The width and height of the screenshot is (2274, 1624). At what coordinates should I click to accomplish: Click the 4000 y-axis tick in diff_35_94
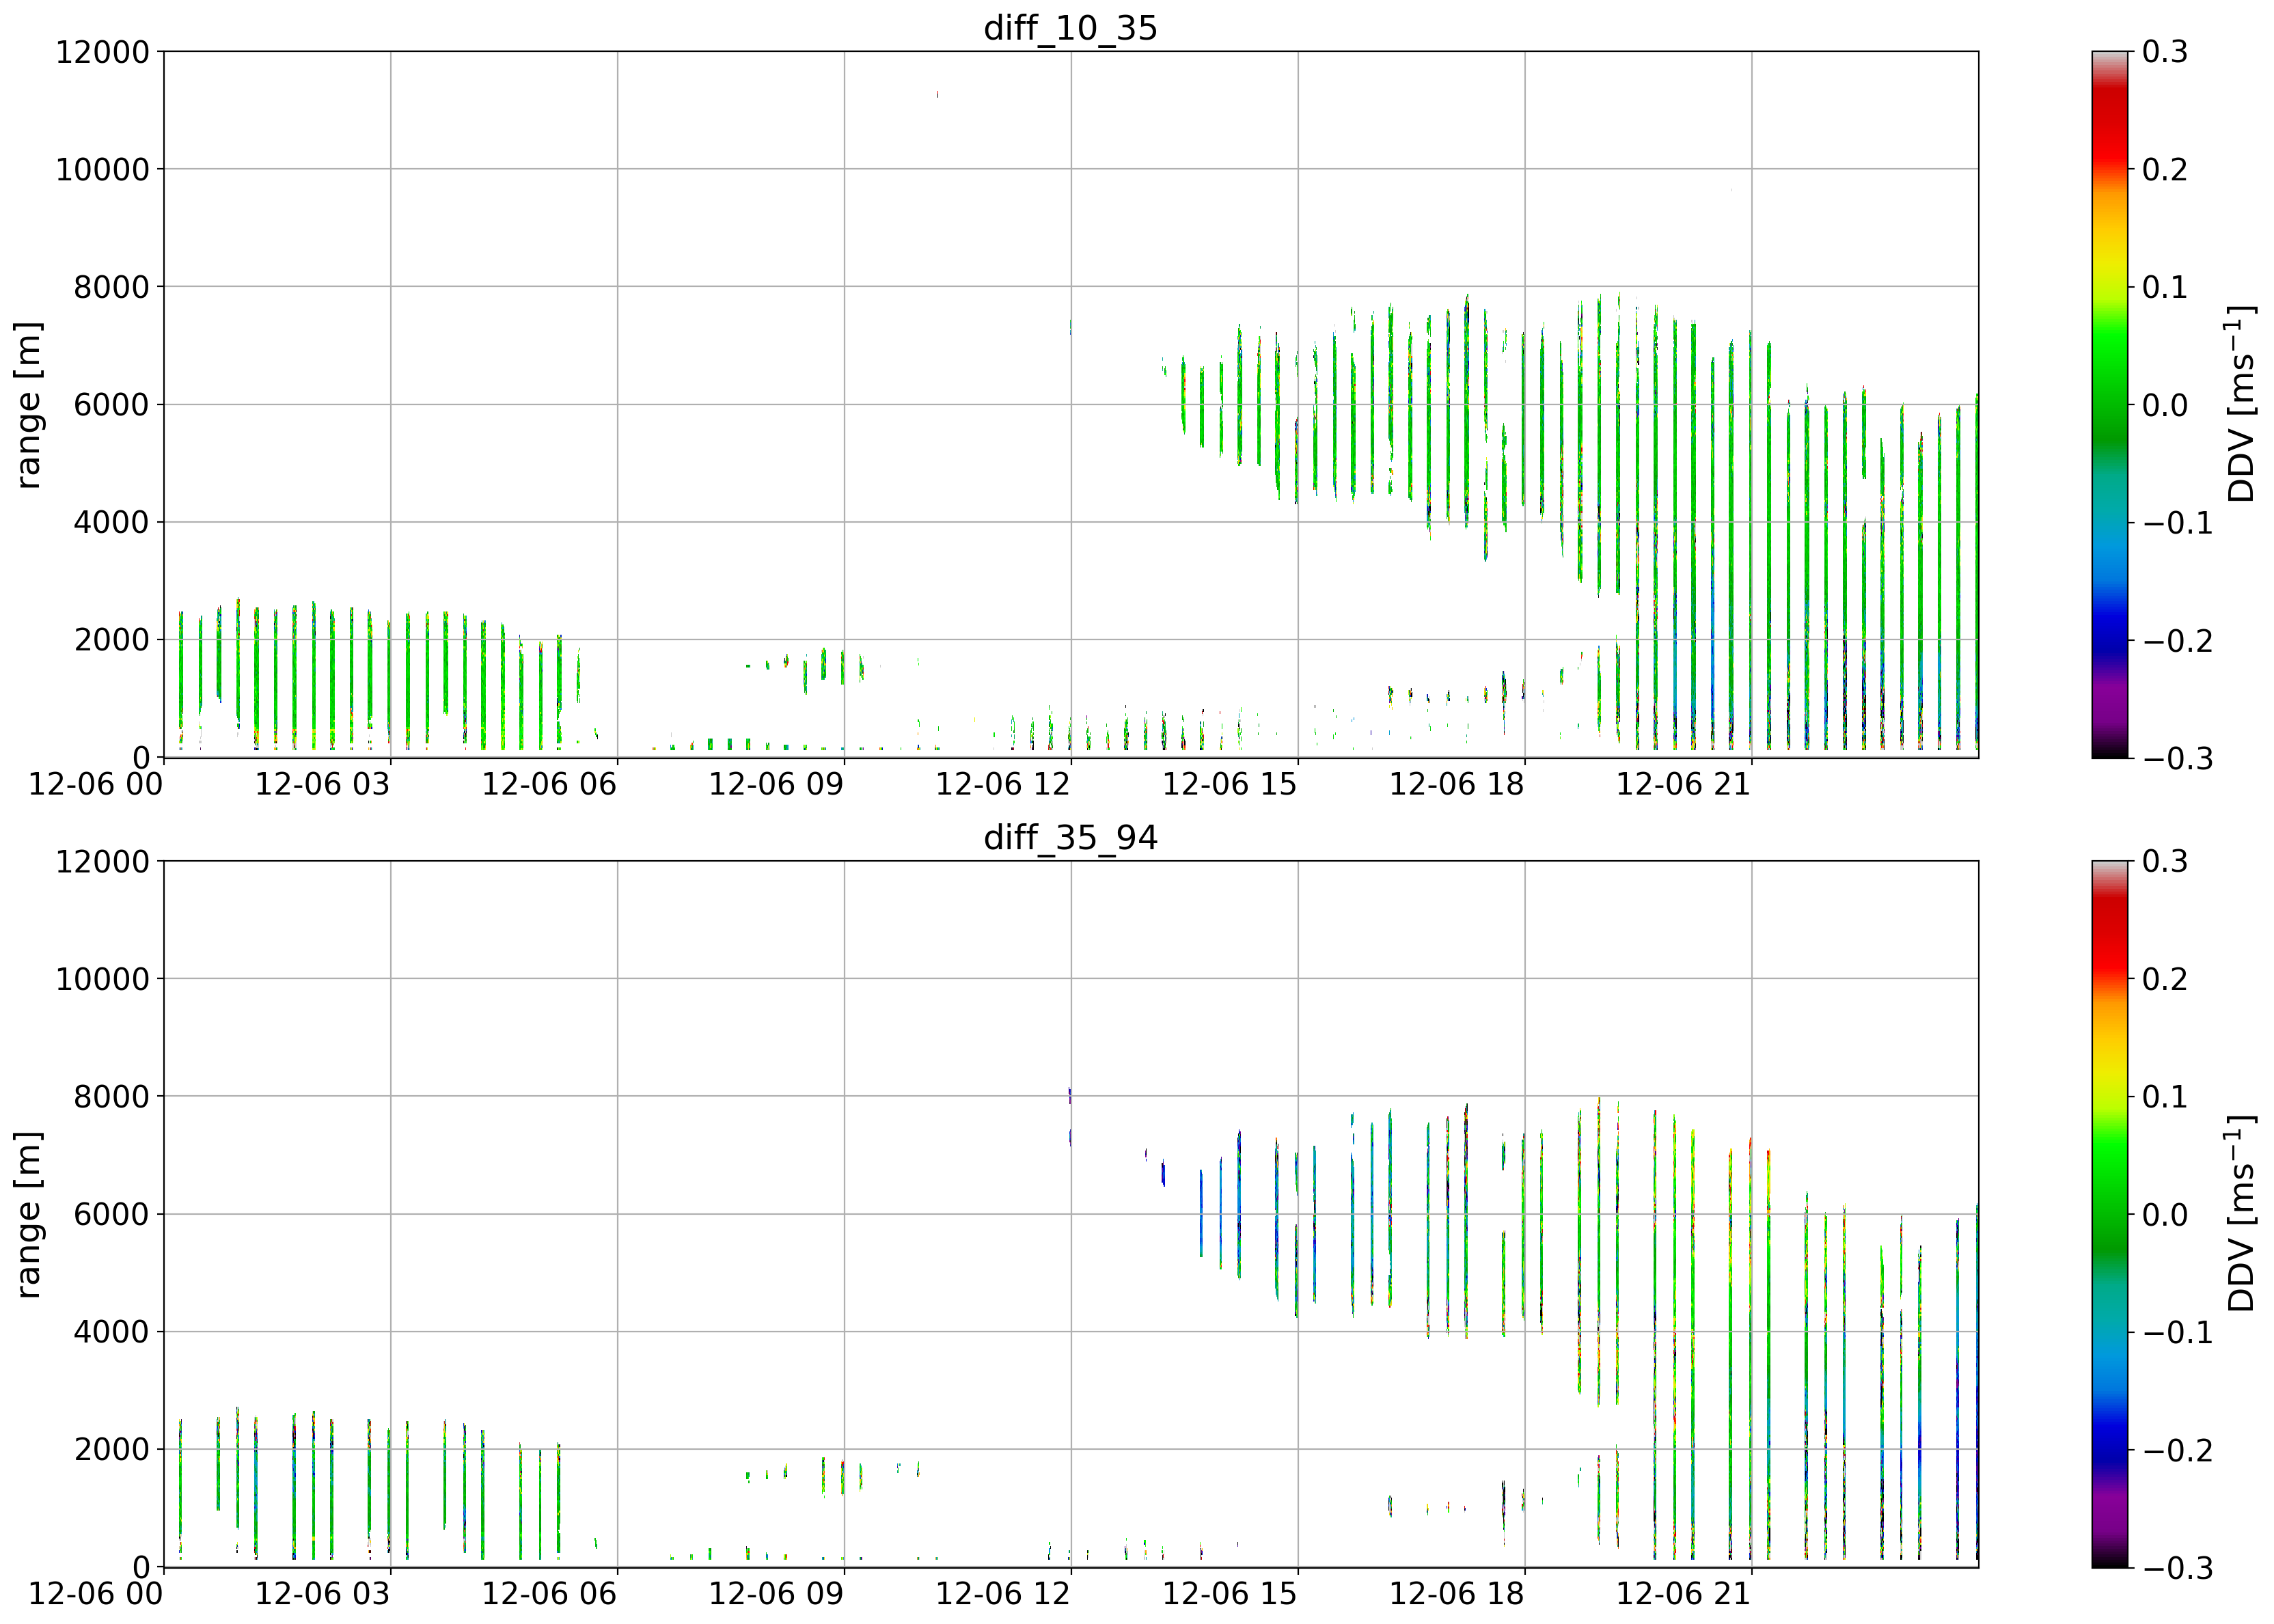coord(111,1333)
